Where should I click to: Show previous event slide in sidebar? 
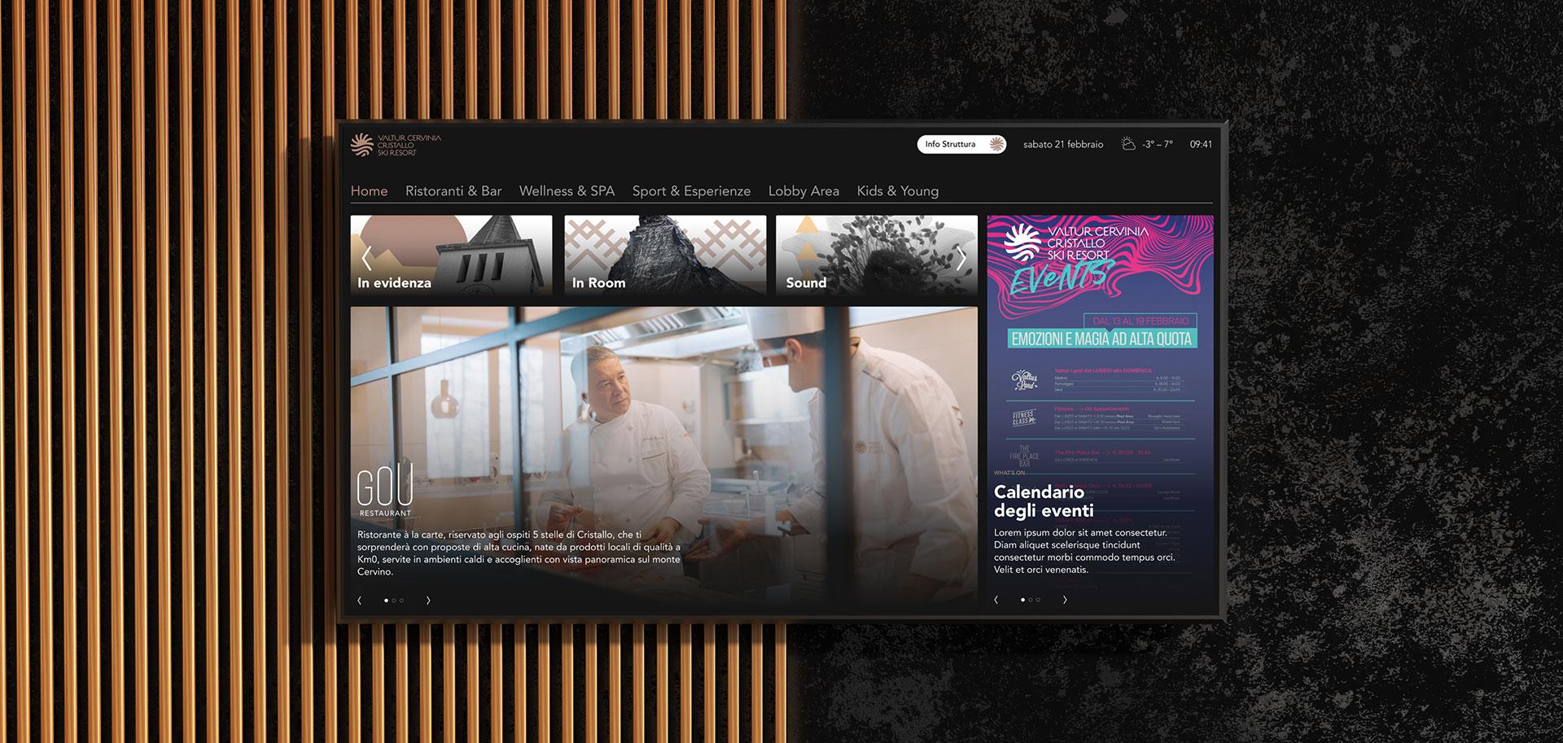click(x=996, y=600)
